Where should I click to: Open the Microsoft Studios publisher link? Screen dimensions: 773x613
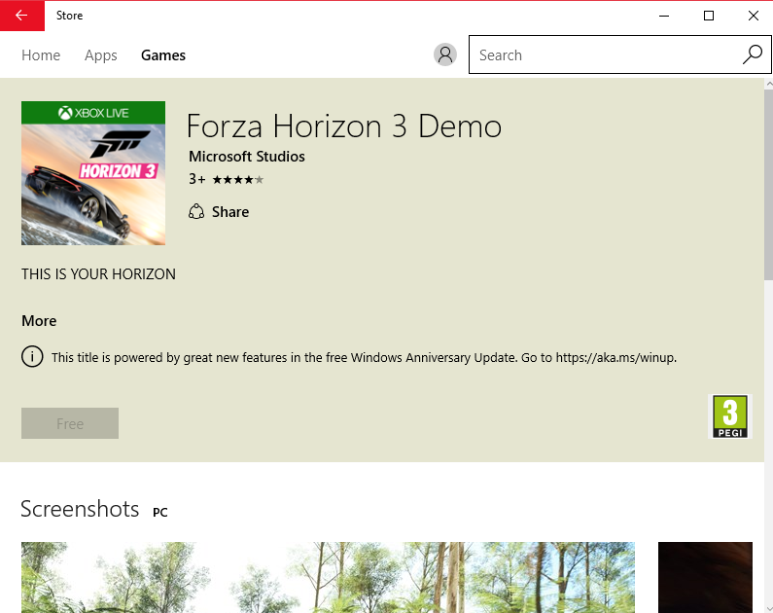[x=247, y=157]
